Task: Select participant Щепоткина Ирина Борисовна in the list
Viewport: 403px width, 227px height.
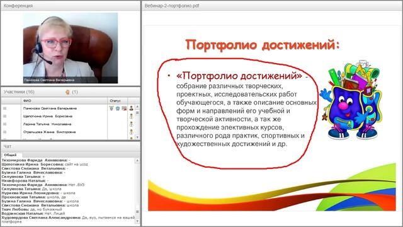Action: point(48,116)
